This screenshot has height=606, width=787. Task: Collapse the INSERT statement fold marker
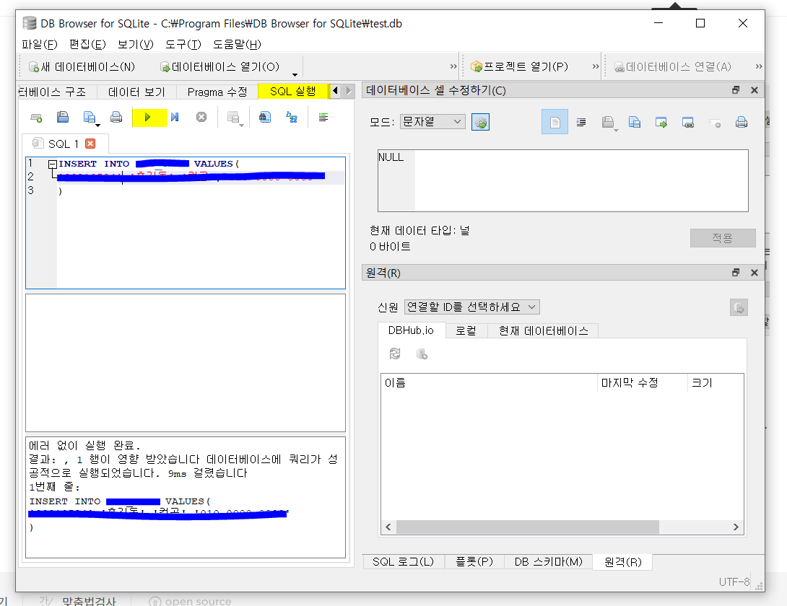point(52,164)
